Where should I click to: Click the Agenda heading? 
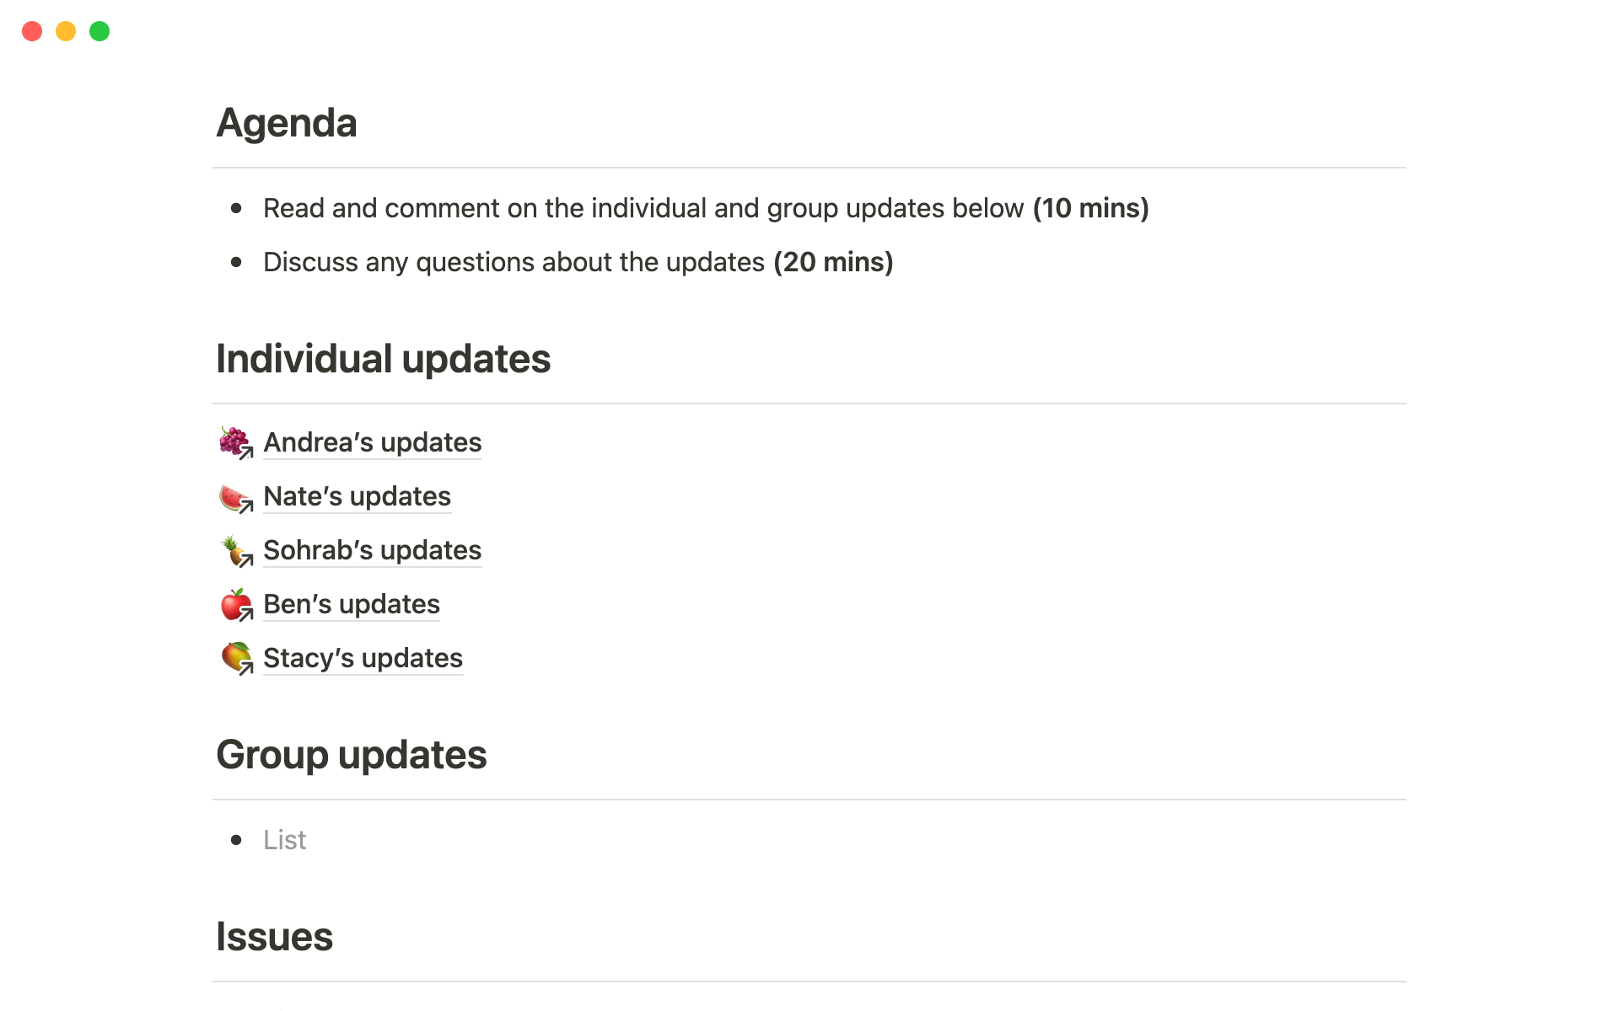click(287, 123)
